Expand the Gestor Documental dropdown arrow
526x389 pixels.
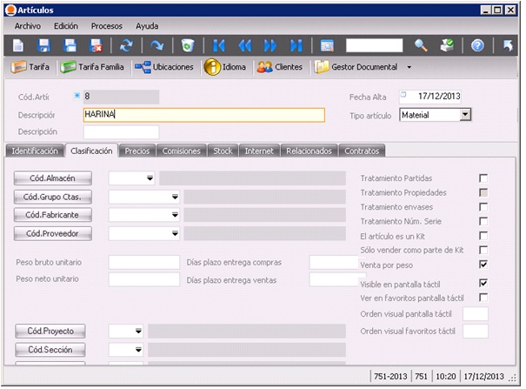click(409, 67)
